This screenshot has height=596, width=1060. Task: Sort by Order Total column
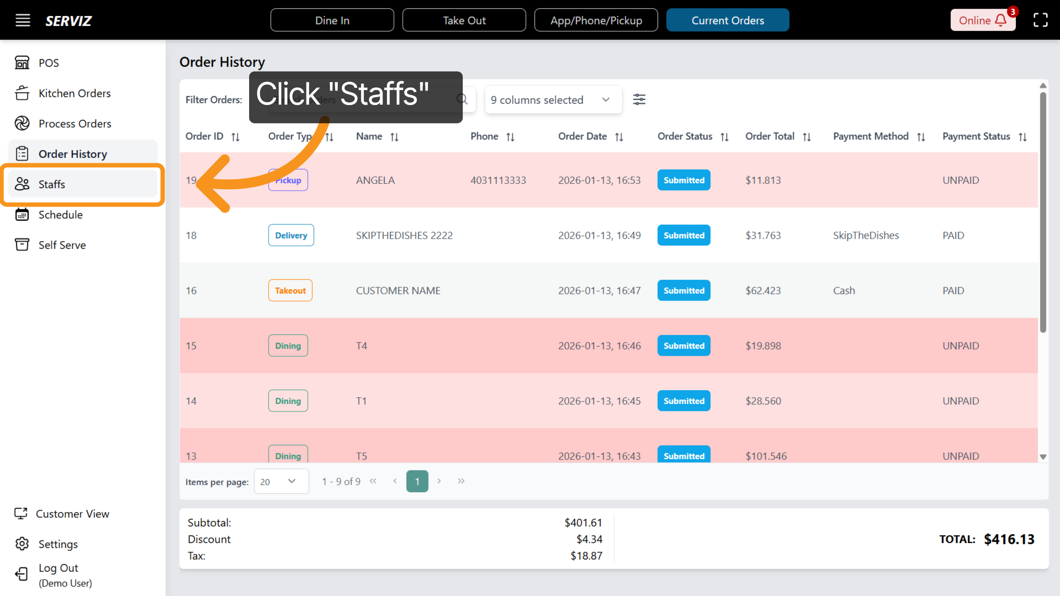[806, 137]
